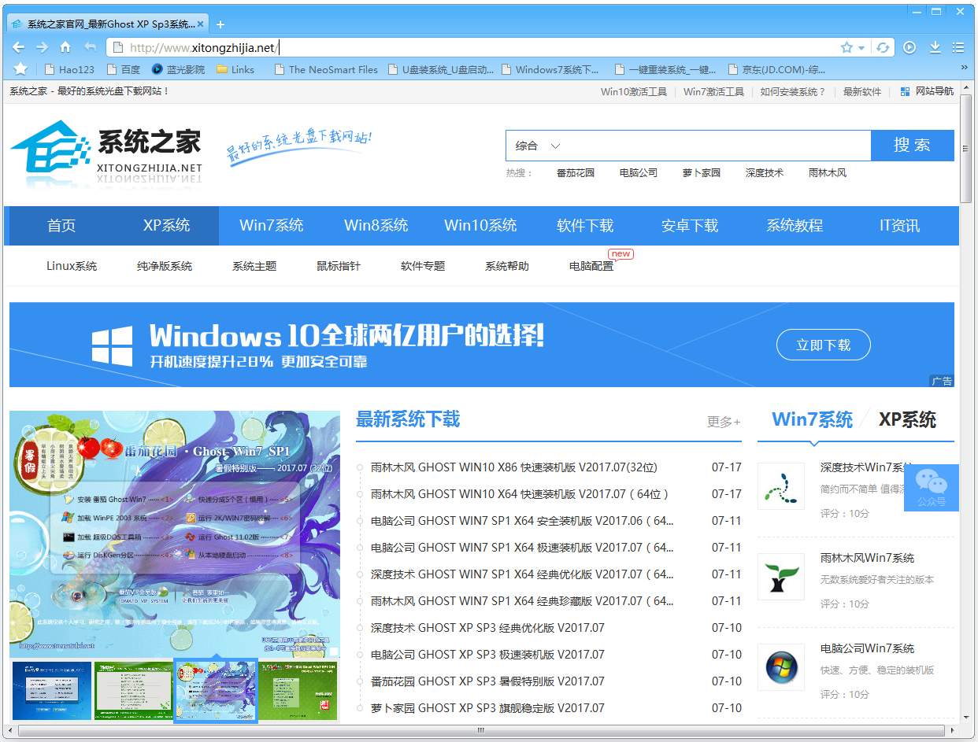Click the WeChat 公众号 floating icon
Viewport: 978px width, 742px height.
(932, 487)
